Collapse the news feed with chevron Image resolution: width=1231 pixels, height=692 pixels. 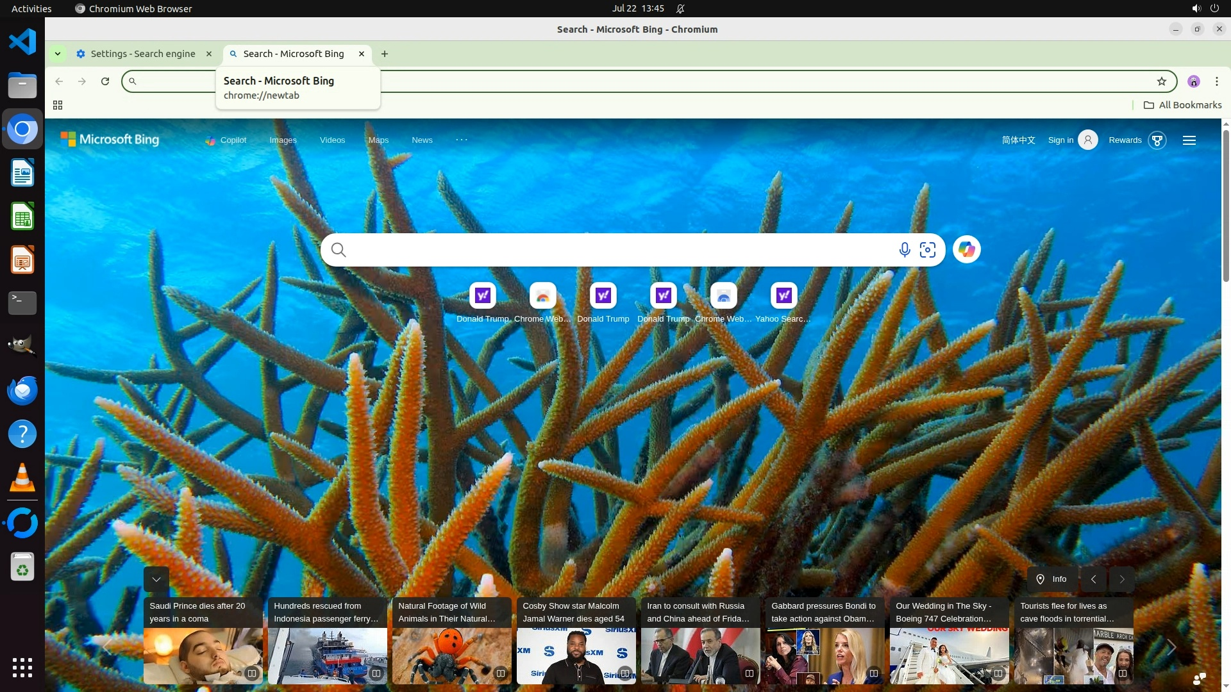(x=156, y=579)
